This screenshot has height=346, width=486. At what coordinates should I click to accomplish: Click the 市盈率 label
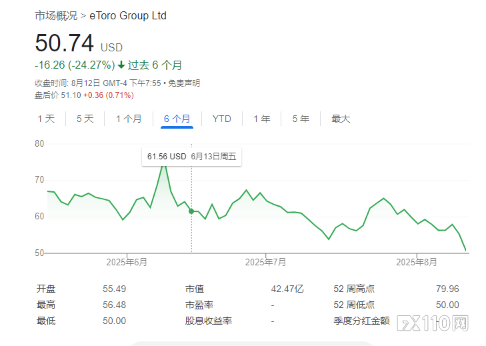click(199, 305)
